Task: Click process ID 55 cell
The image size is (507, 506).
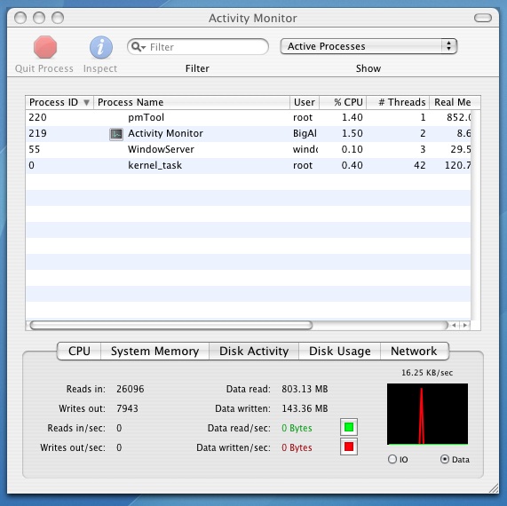Action: [35, 149]
